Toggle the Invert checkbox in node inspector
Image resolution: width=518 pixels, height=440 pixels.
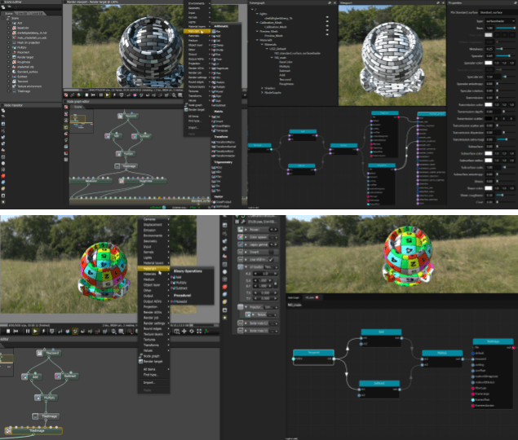271,252
